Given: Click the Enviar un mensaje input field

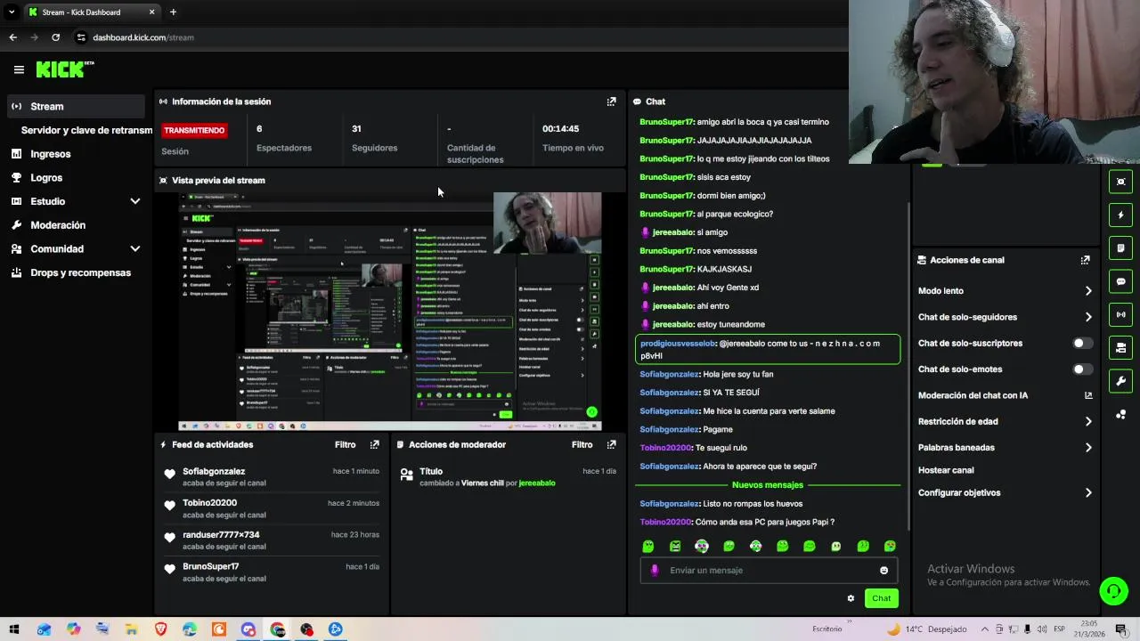Looking at the screenshot, I should coord(768,571).
